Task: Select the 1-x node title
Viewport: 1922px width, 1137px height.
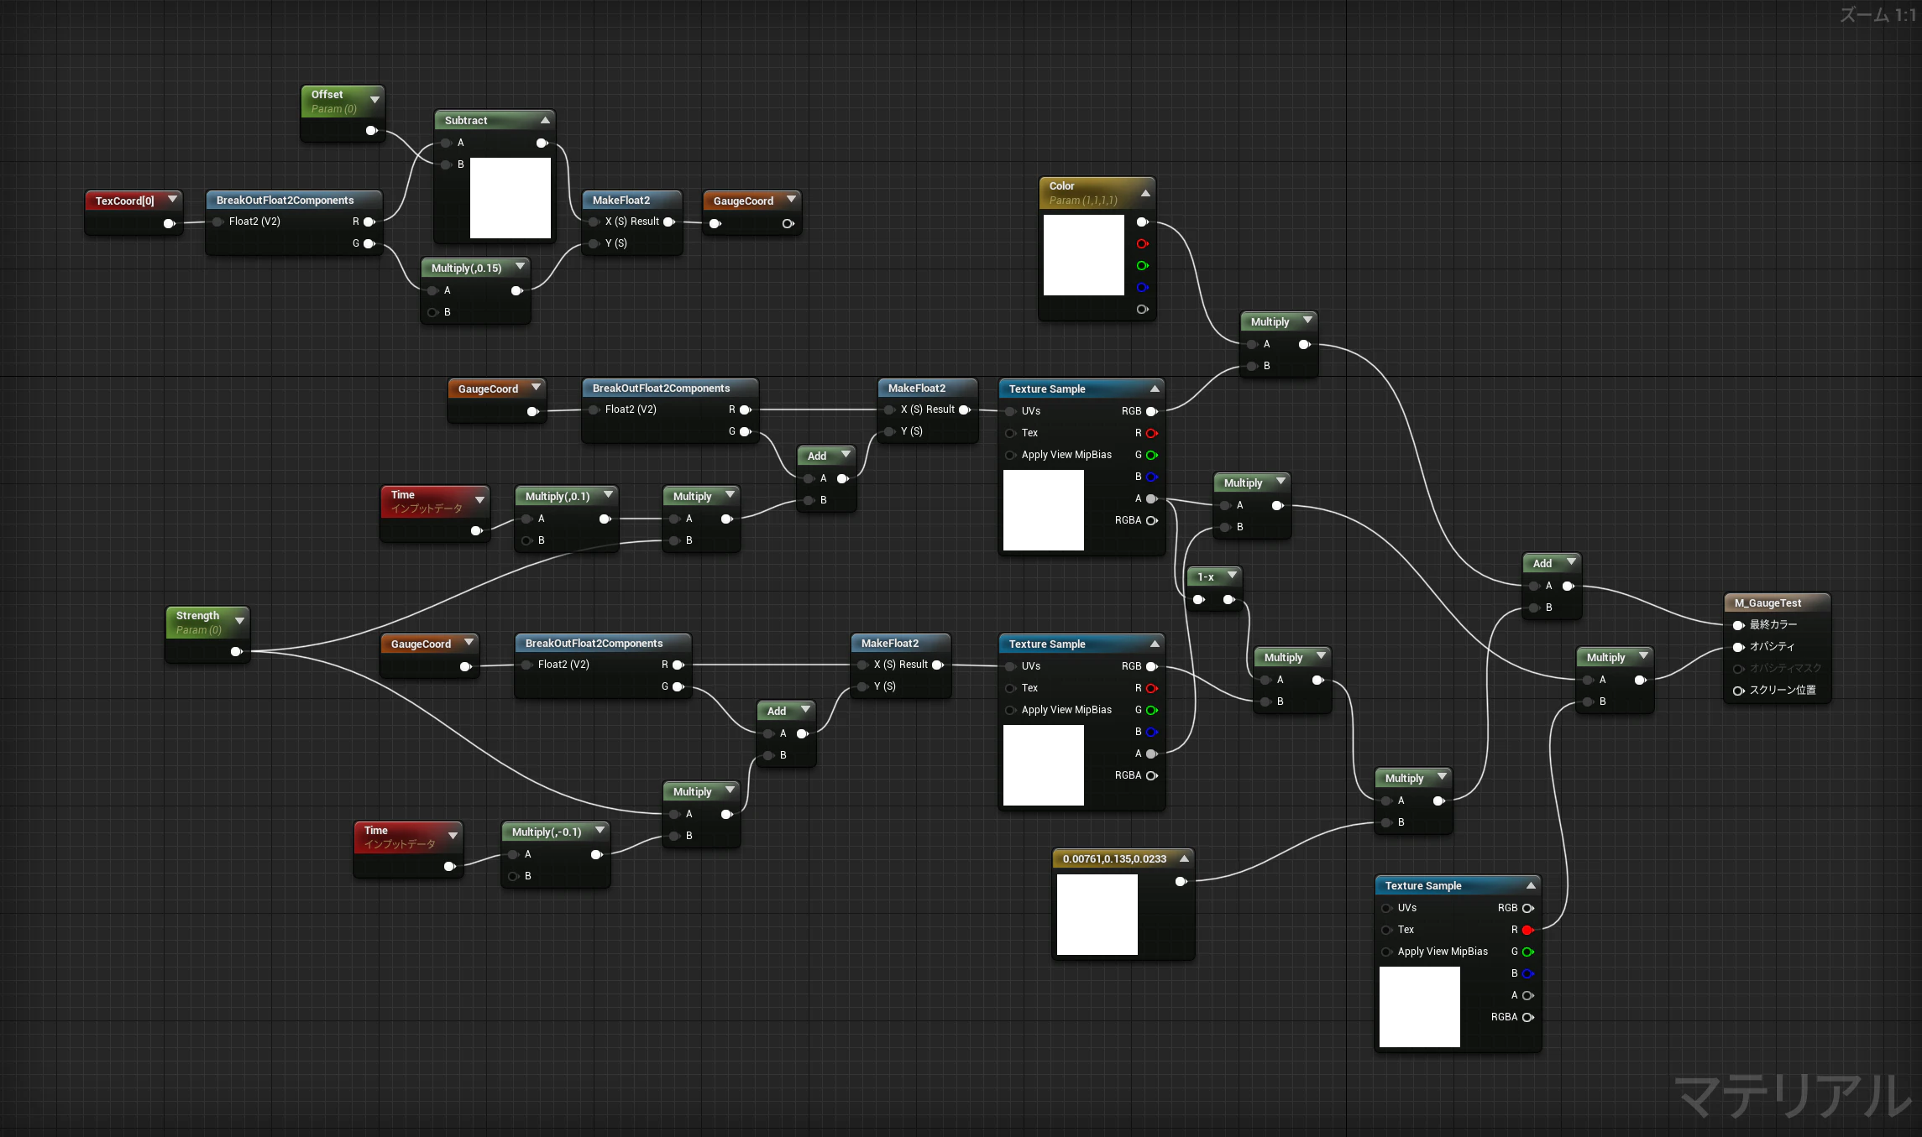Action: [x=1206, y=576]
